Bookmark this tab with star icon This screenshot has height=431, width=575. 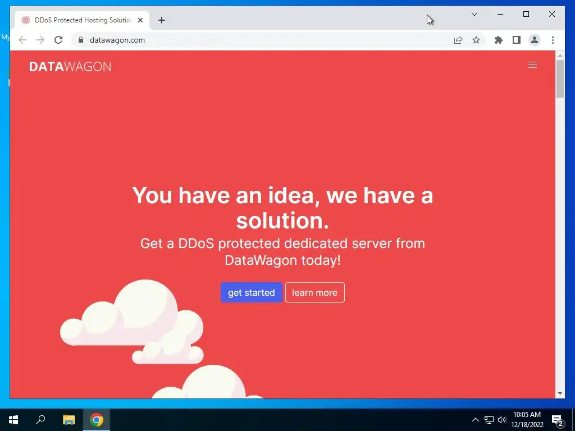click(476, 40)
